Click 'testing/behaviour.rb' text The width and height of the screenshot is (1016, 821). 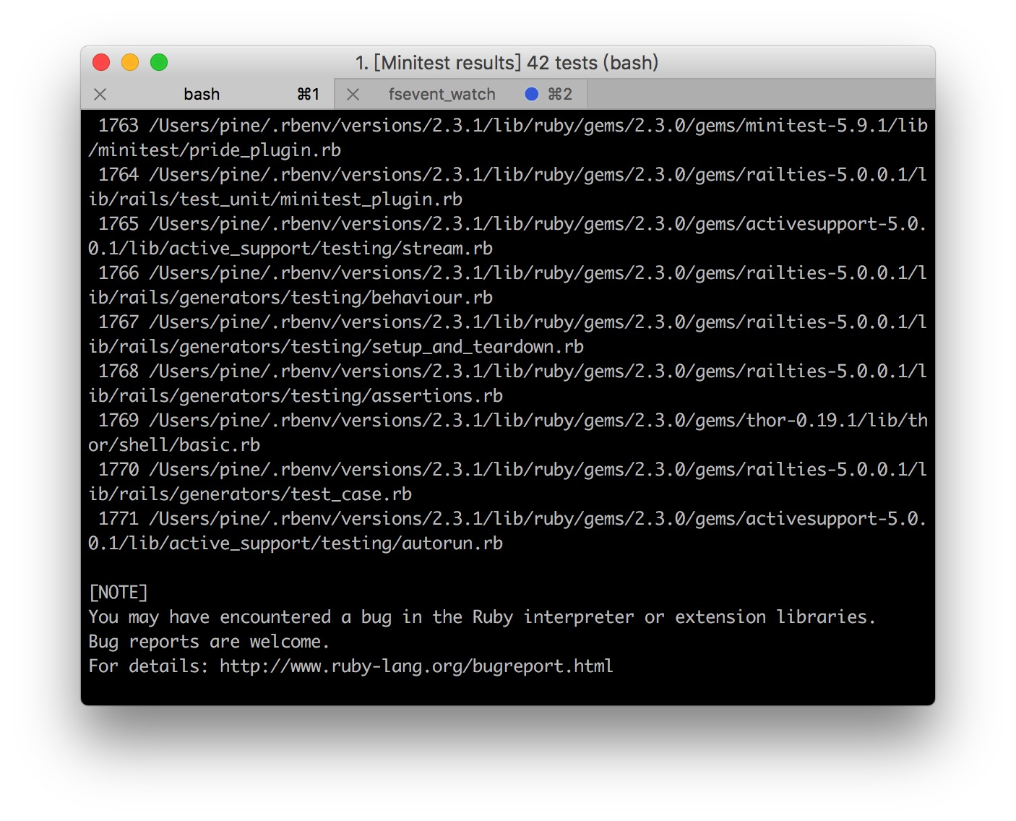[x=392, y=297]
